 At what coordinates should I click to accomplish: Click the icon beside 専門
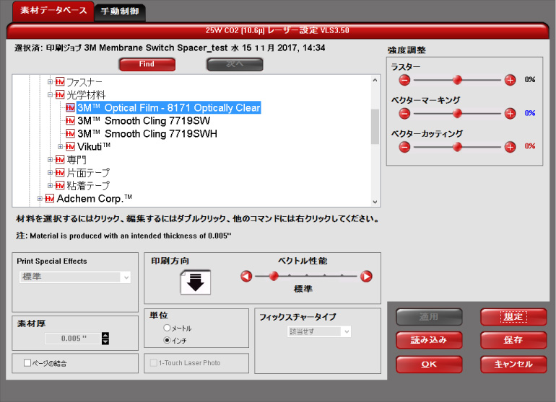coord(60,160)
